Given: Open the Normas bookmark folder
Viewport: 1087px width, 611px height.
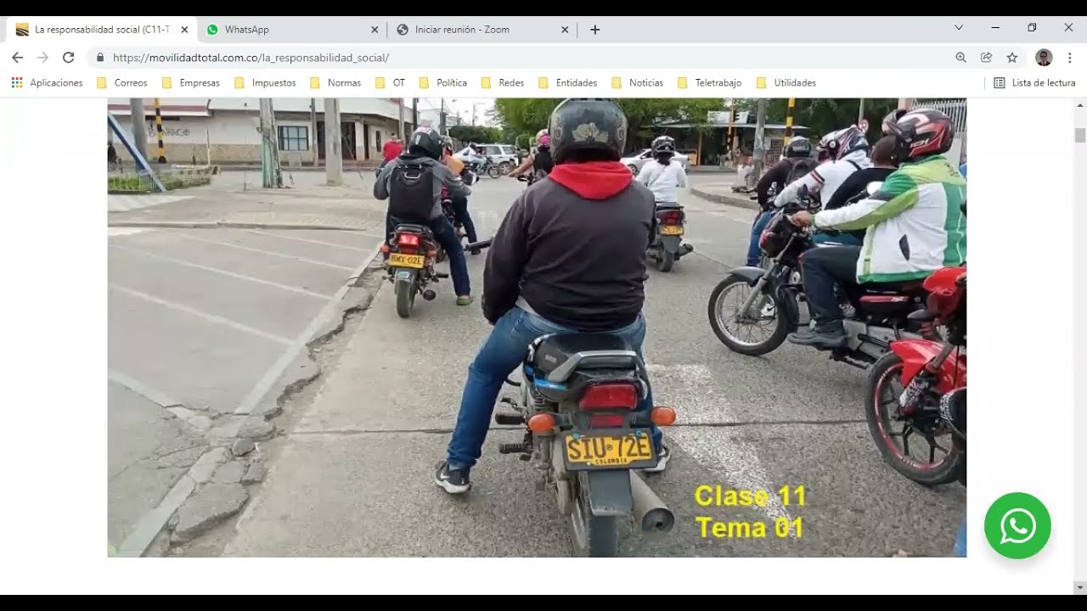Looking at the screenshot, I should 335,83.
